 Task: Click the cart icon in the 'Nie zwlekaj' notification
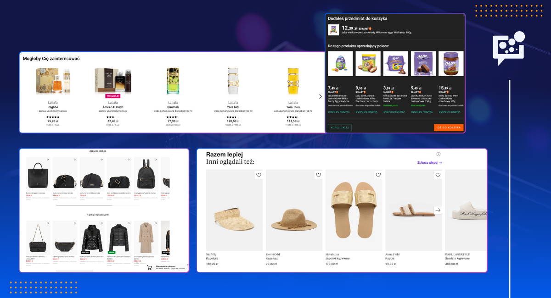point(149,267)
